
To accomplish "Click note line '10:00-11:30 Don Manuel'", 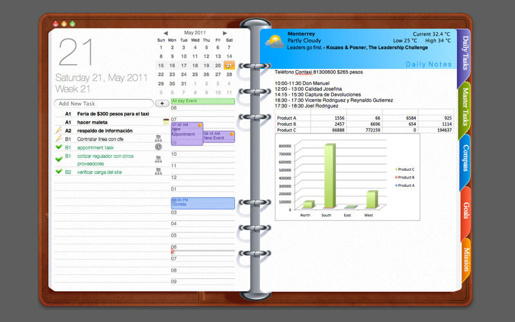I will click(302, 83).
